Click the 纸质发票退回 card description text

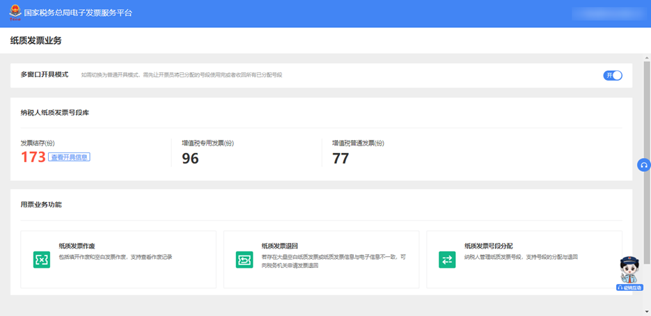(334, 262)
